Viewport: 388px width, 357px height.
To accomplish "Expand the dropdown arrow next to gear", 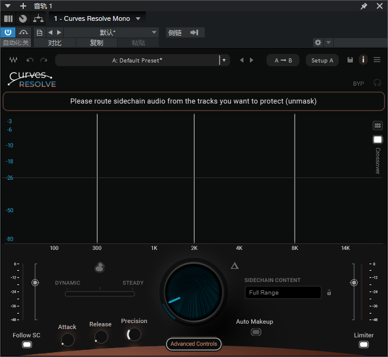I will pyautogui.click(x=328, y=43).
